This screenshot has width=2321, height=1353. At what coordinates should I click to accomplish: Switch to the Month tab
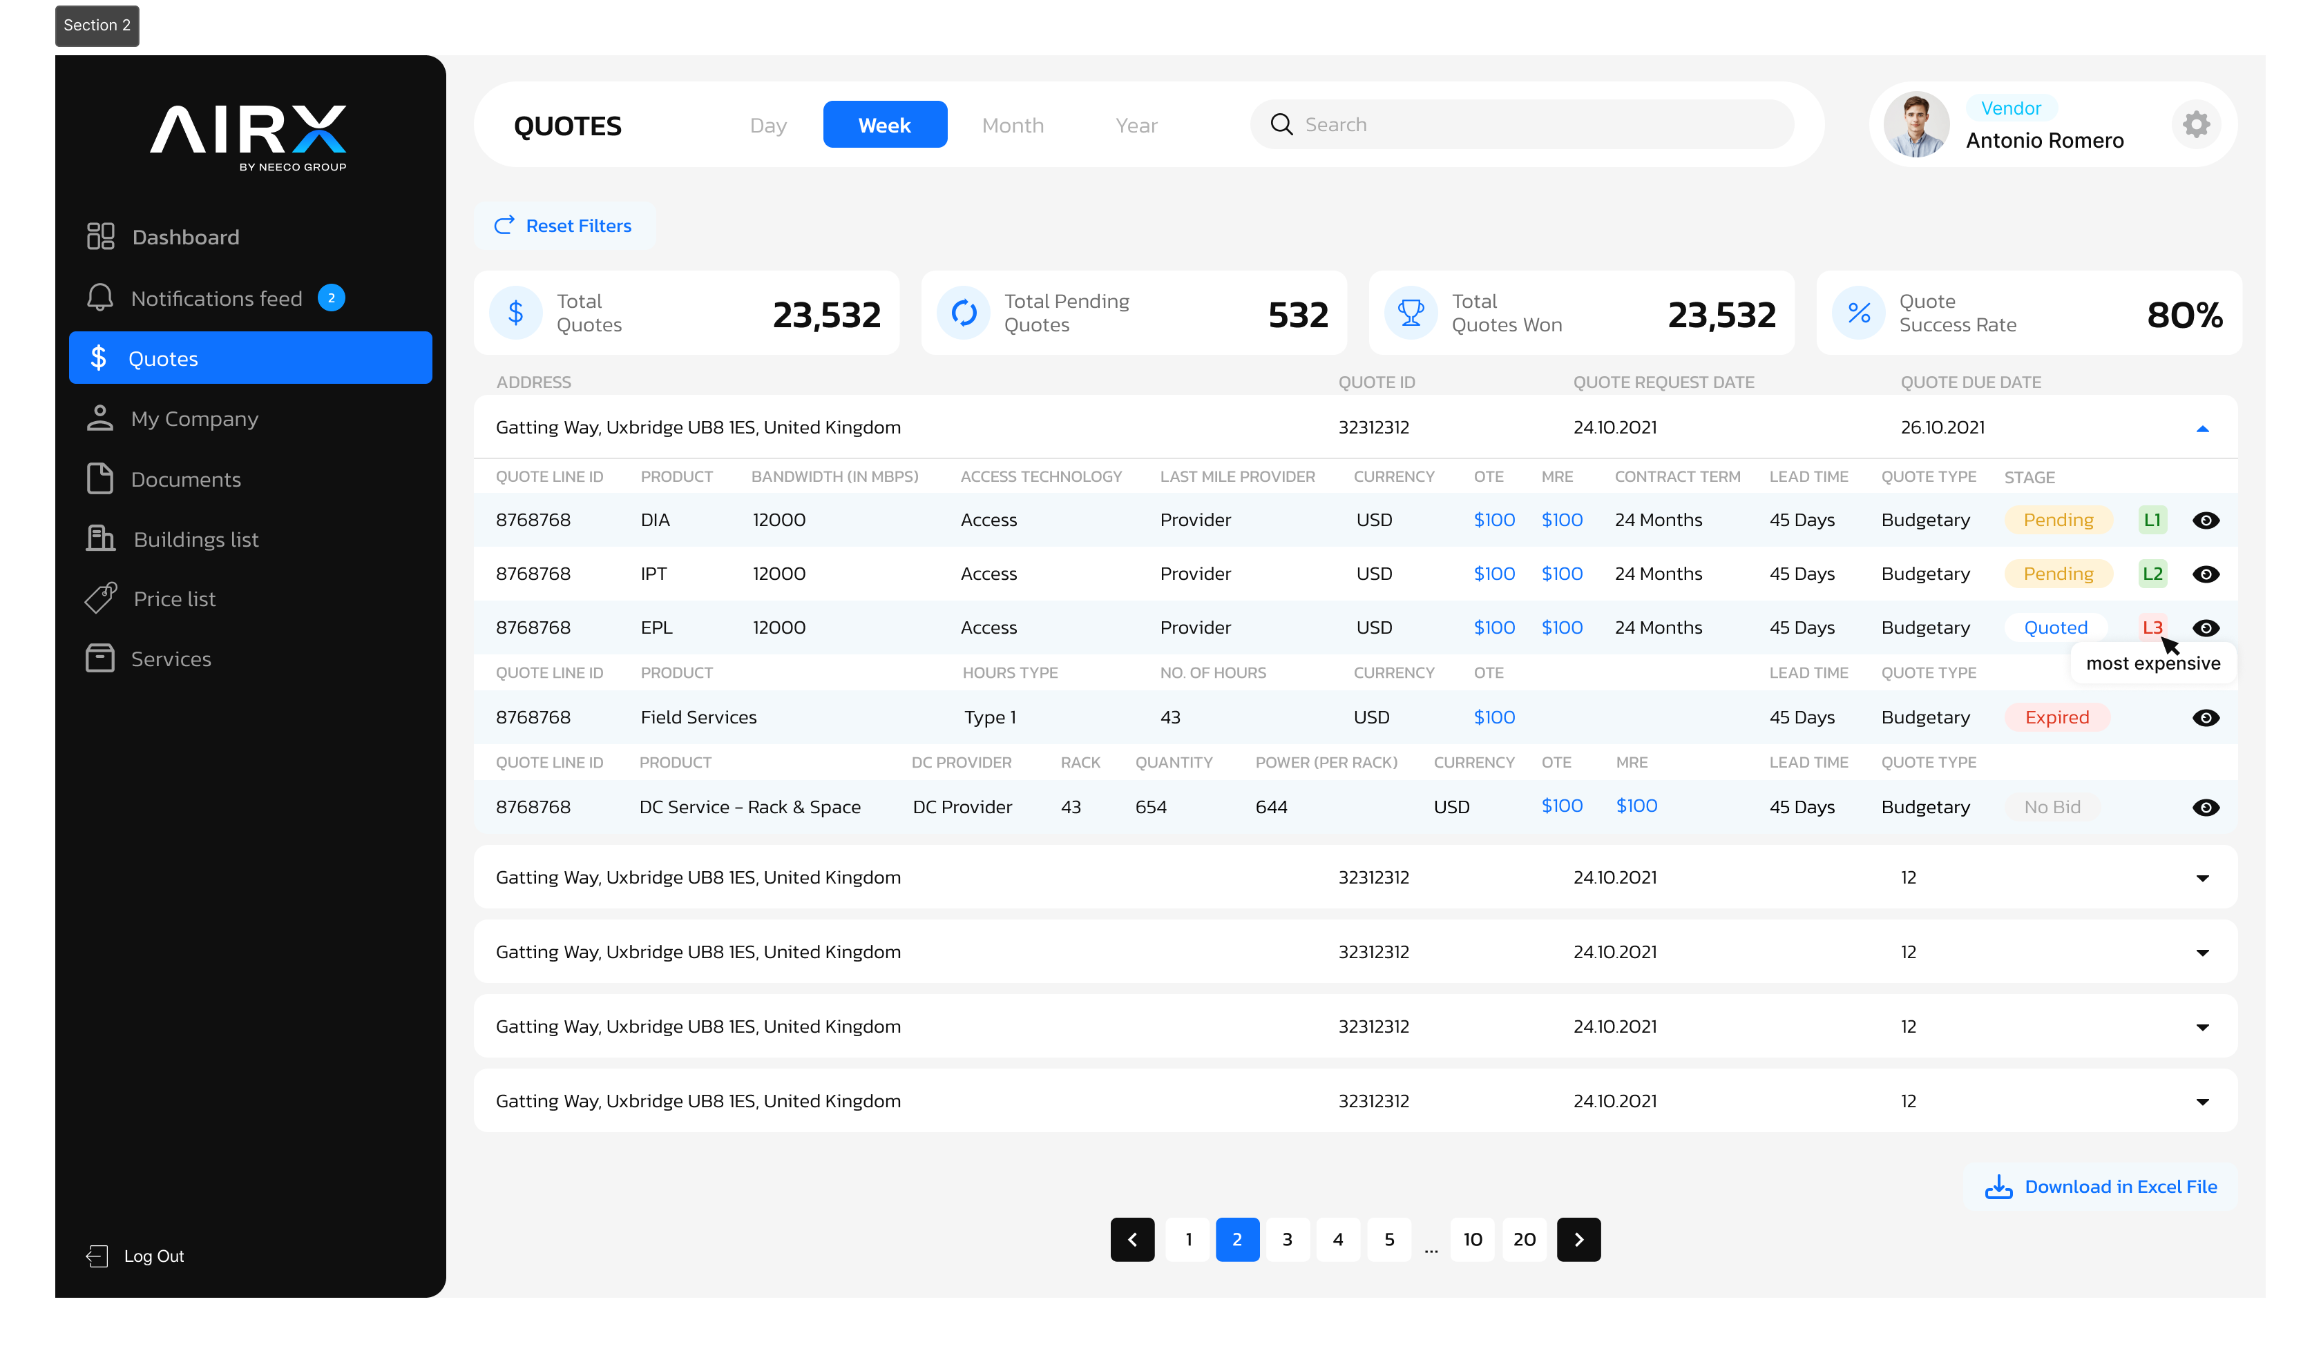click(1012, 125)
